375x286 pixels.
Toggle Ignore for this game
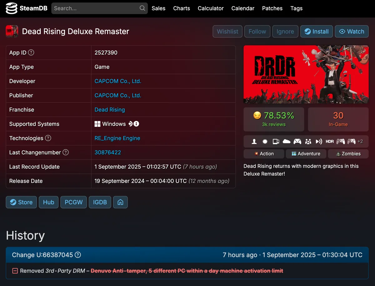click(x=285, y=31)
